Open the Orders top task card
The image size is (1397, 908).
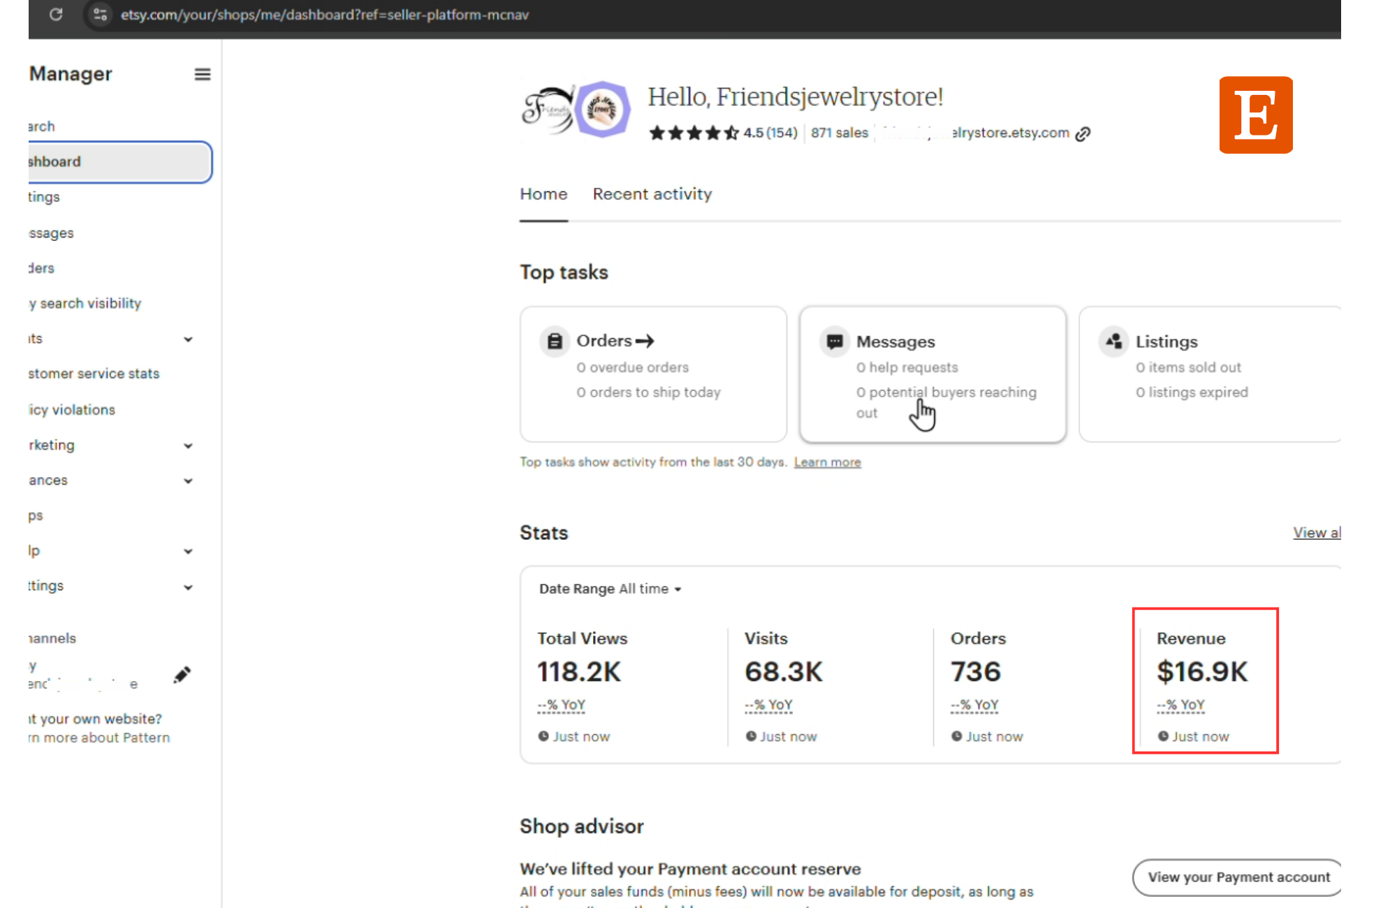pyautogui.click(x=653, y=374)
